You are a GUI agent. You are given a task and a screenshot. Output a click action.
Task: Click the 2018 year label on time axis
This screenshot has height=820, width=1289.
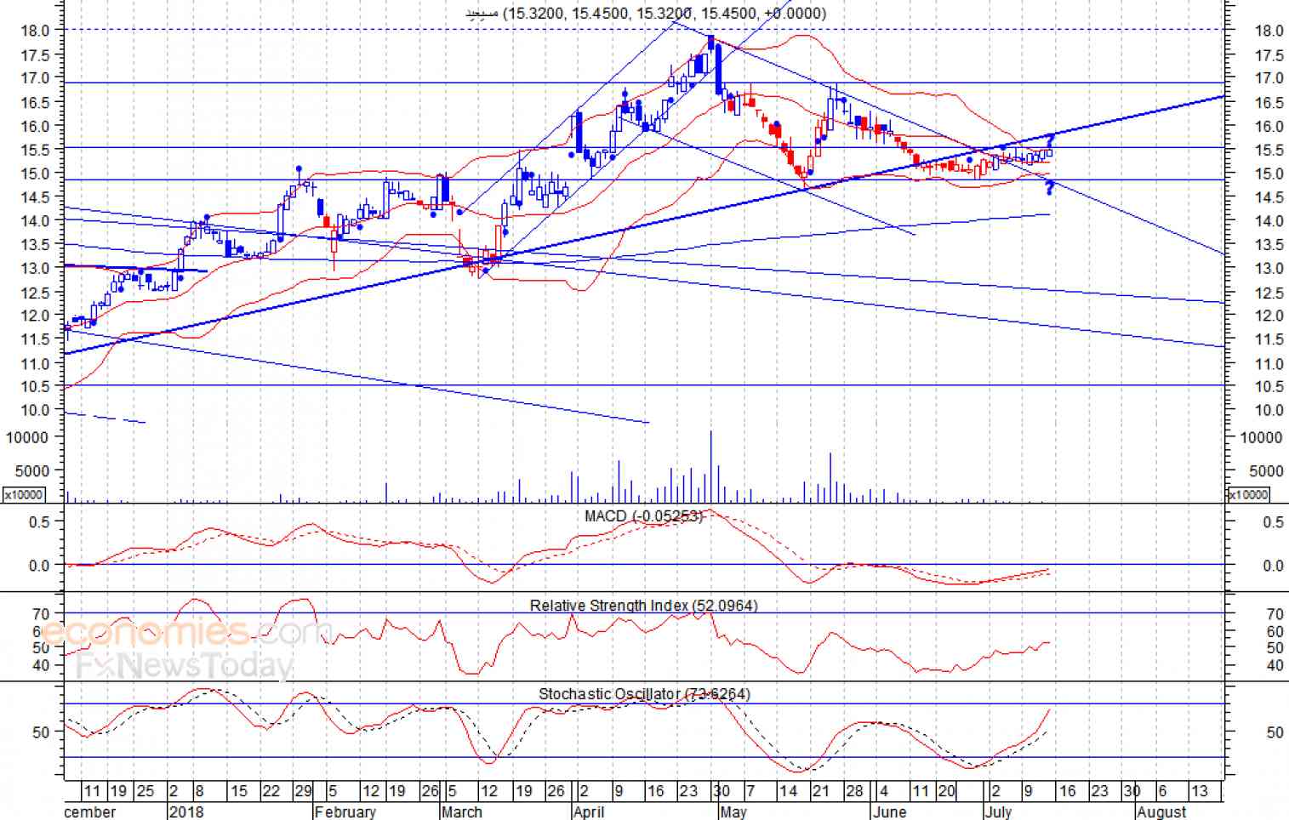coord(186,811)
